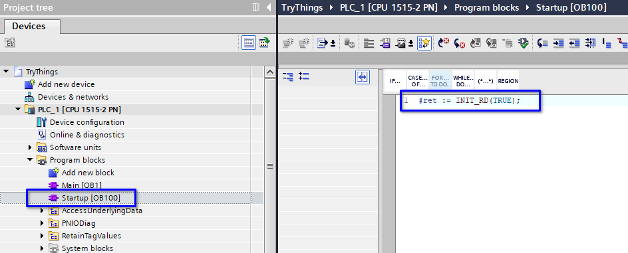Toggle the show favorites star button
628x253 pixels.
[424, 42]
